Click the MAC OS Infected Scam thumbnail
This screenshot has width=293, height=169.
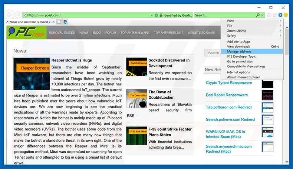267,132
